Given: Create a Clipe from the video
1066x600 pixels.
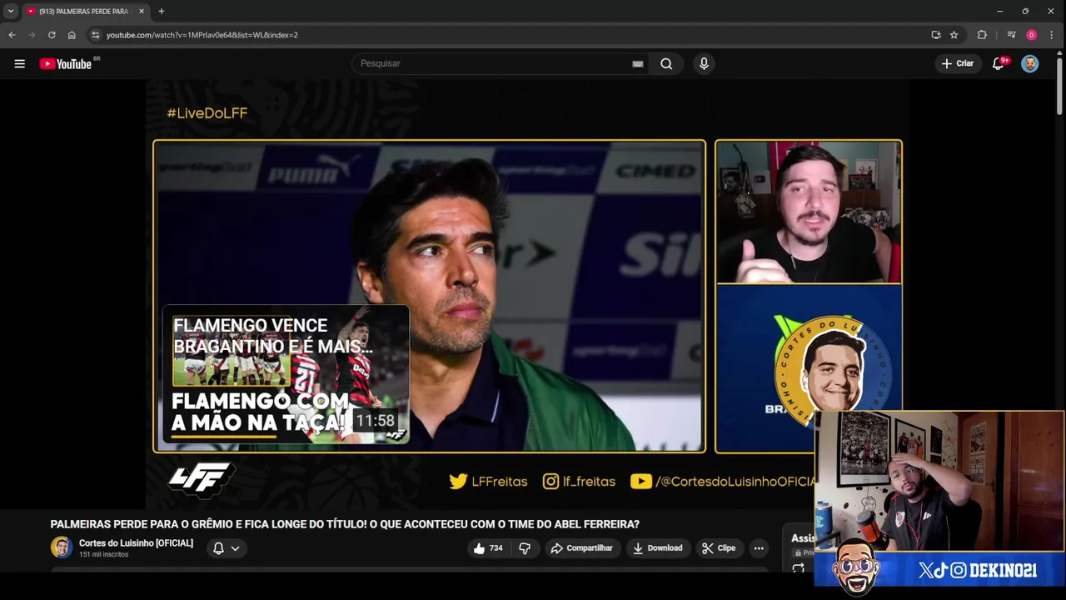Looking at the screenshot, I should point(719,548).
